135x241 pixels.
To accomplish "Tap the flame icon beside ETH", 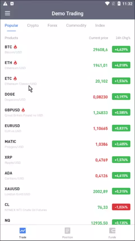I will click(x=15, y=63).
